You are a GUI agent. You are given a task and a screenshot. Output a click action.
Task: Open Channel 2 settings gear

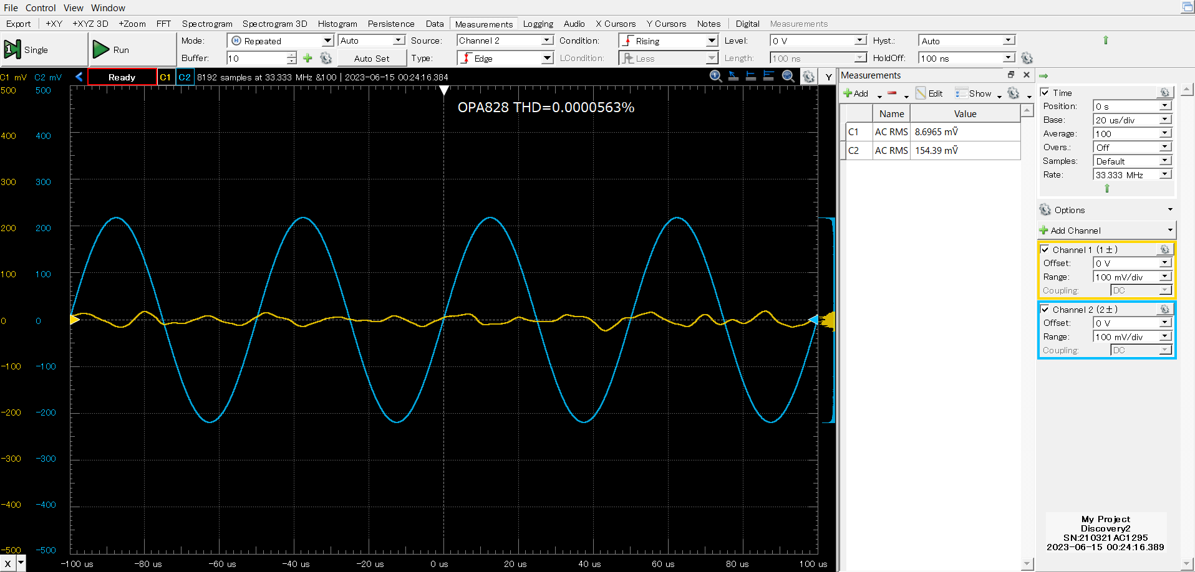click(1164, 309)
